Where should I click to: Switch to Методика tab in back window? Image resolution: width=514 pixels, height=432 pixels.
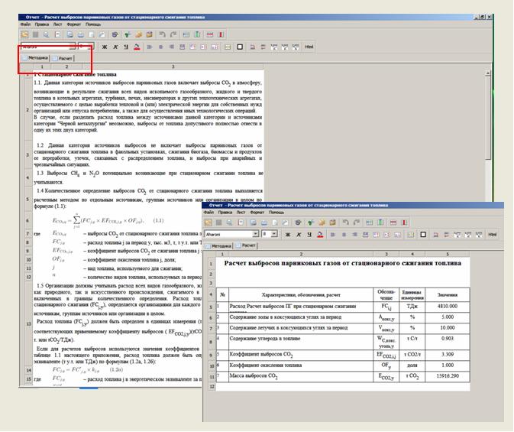[x=35, y=58]
